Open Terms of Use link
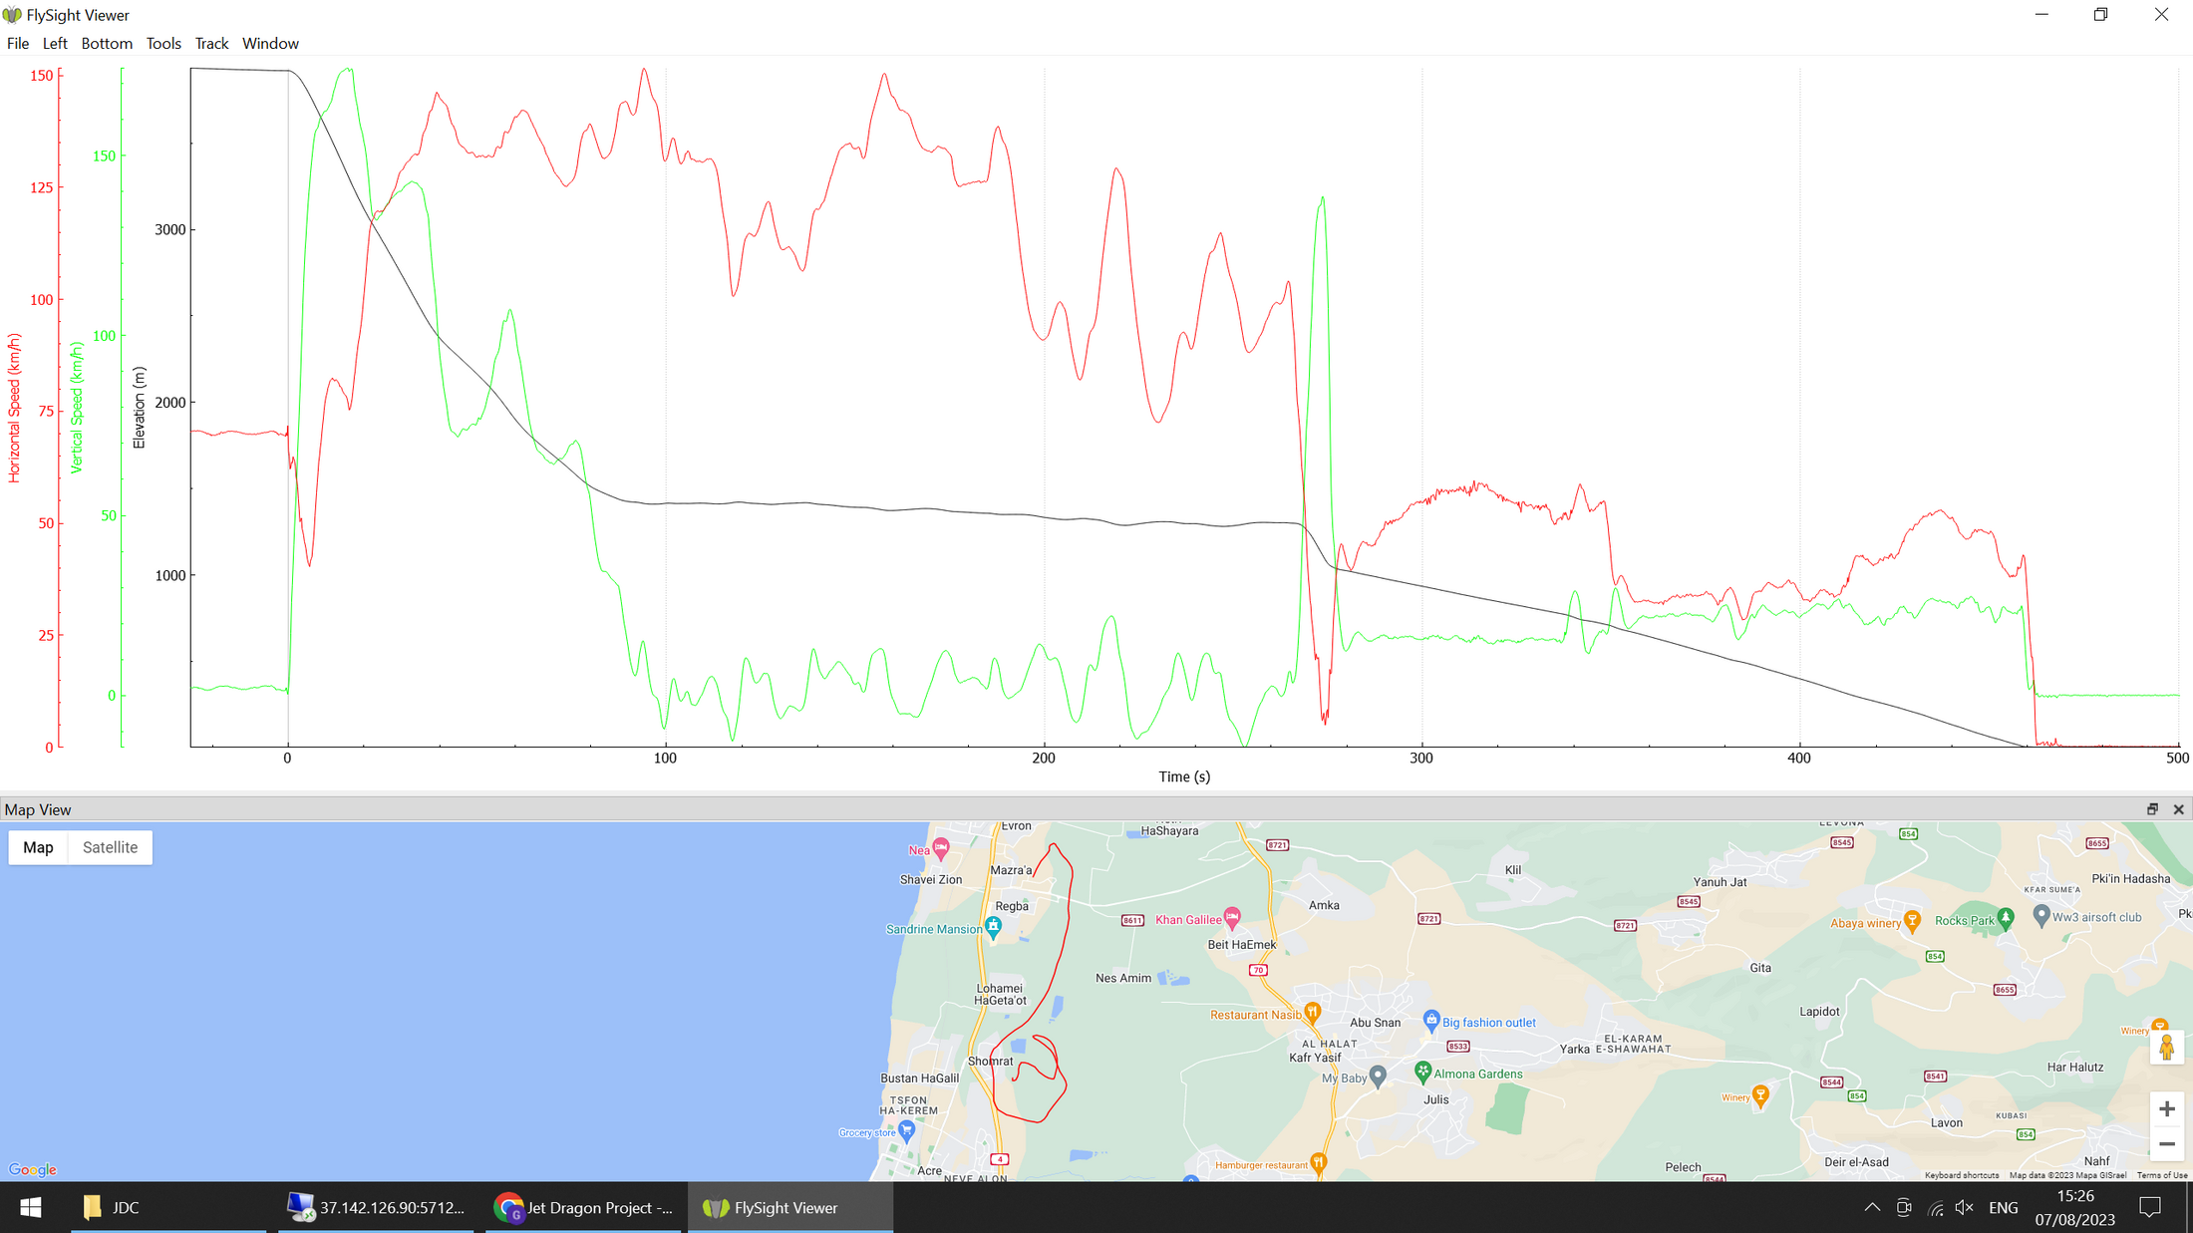Screen dimensions: 2193x1233 pos(2161,1175)
